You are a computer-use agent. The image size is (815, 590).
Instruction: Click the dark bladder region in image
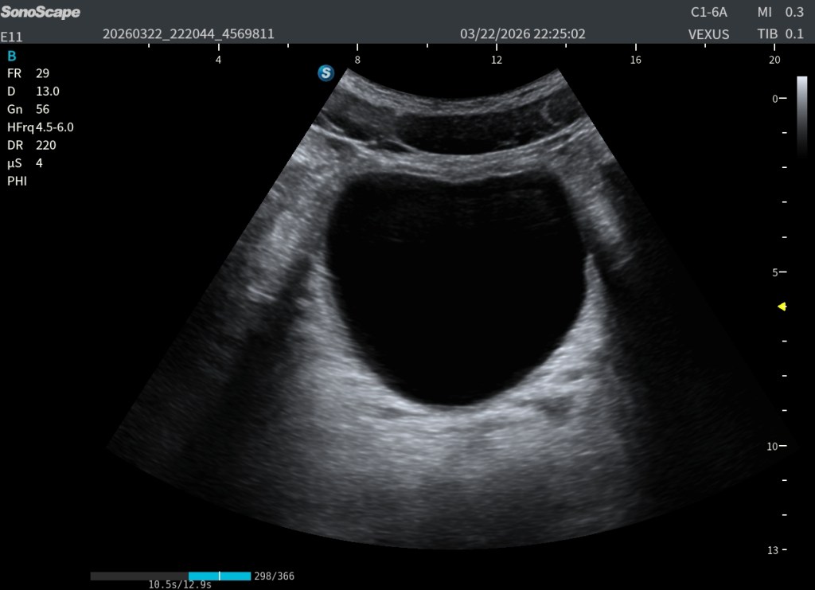[x=454, y=287]
